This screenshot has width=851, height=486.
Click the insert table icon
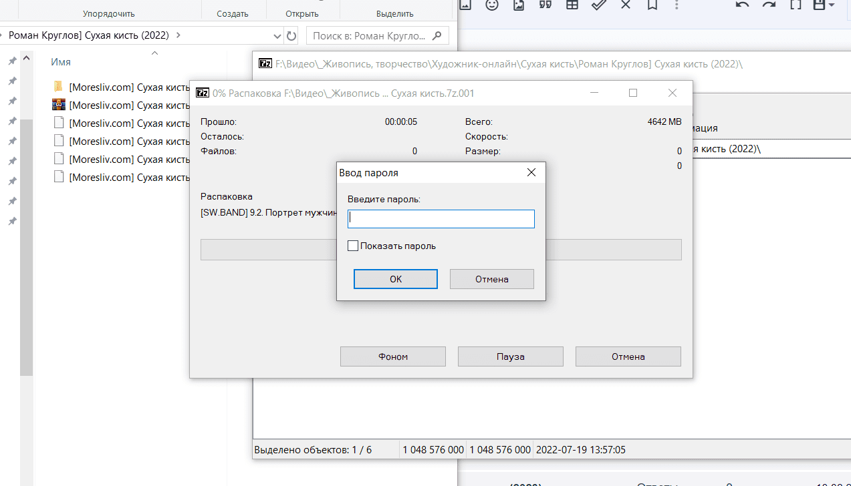pos(572,5)
